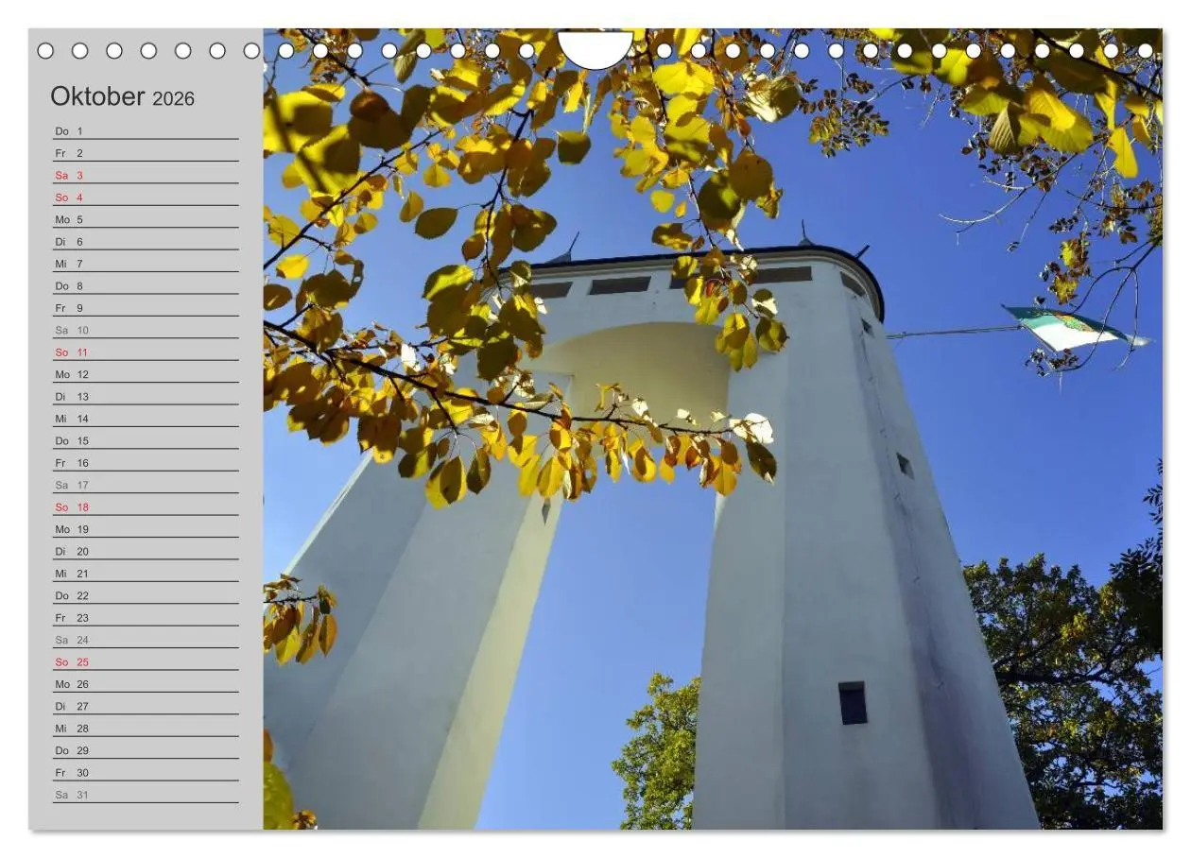The height and width of the screenshot is (858, 1191).
Task: Choose the 'Mi 7' date line
Action: pyautogui.click(x=146, y=264)
